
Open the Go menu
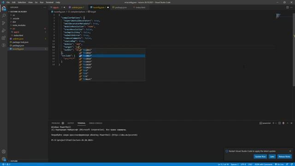pos(36,2)
